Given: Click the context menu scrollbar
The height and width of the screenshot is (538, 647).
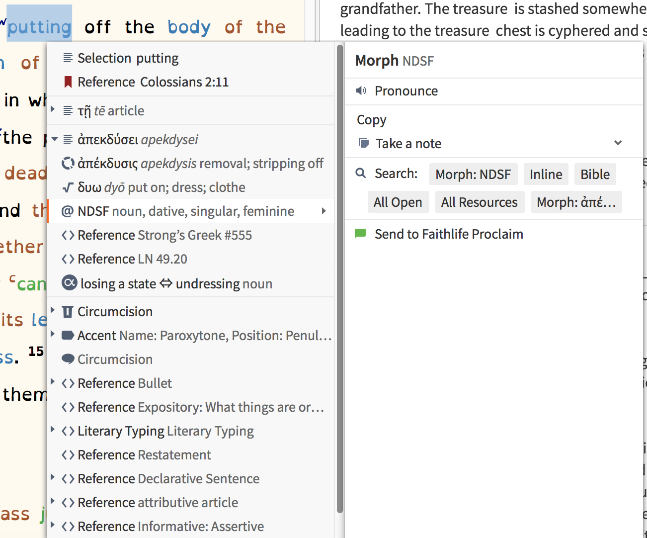Looking at the screenshot, I should [340, 278].
